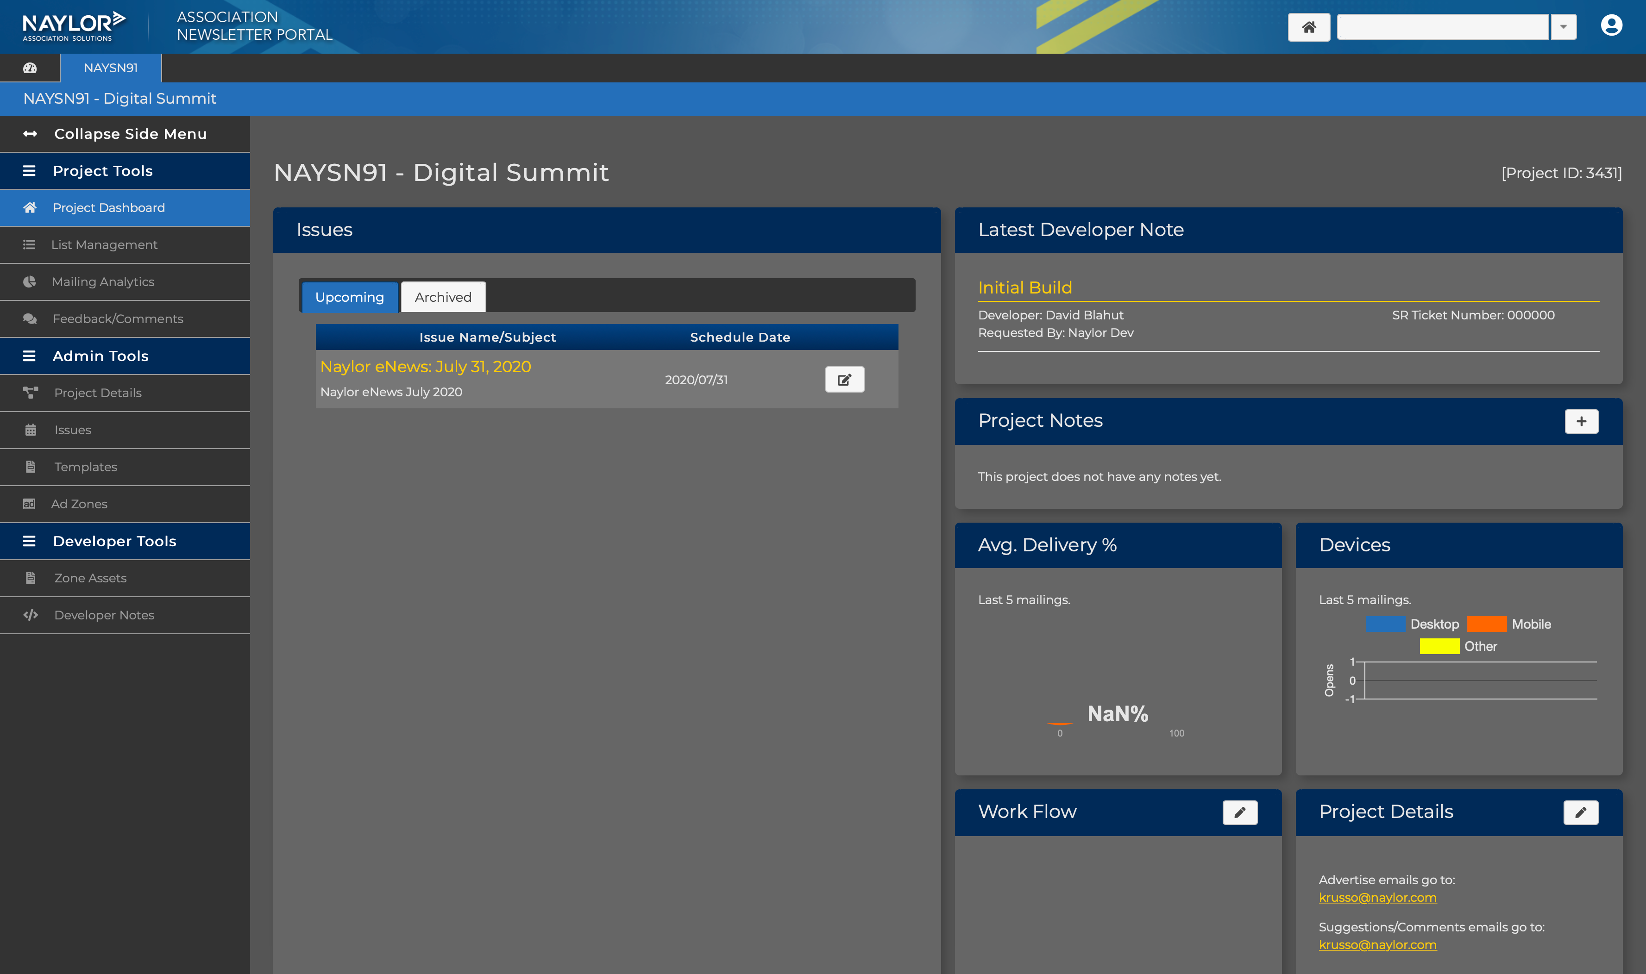Click the Naylor Association Solutions logo
The height and width of the screenshot is (974, 1646).
(74, 26)
